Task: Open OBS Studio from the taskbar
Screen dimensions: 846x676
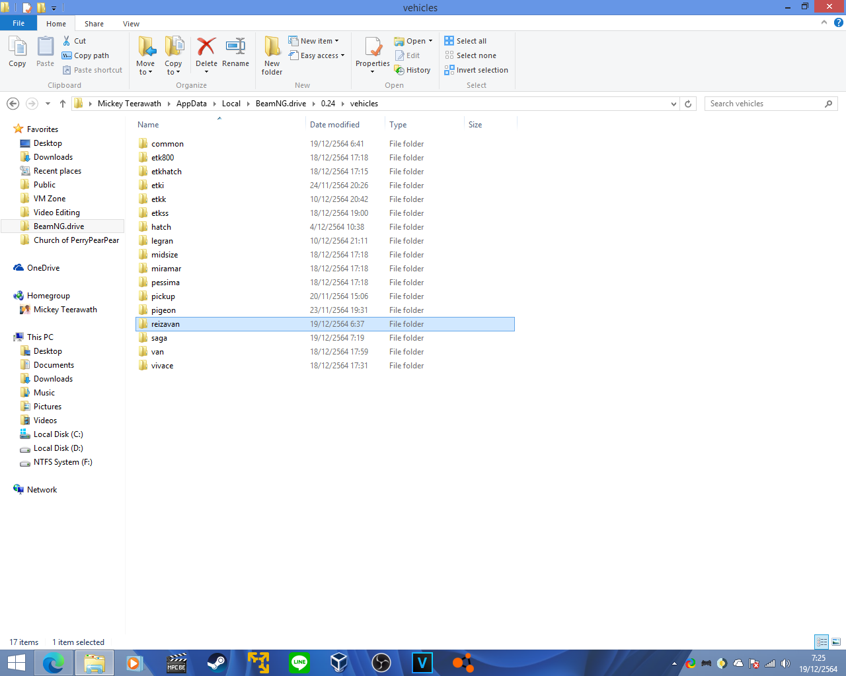Action: 381,662
